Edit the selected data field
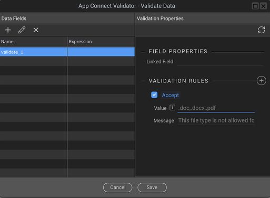Viewport: 270px width, 198px height. pos(22,30)
